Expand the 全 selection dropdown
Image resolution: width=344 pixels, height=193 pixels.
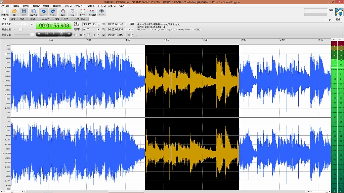click(133, 35)
